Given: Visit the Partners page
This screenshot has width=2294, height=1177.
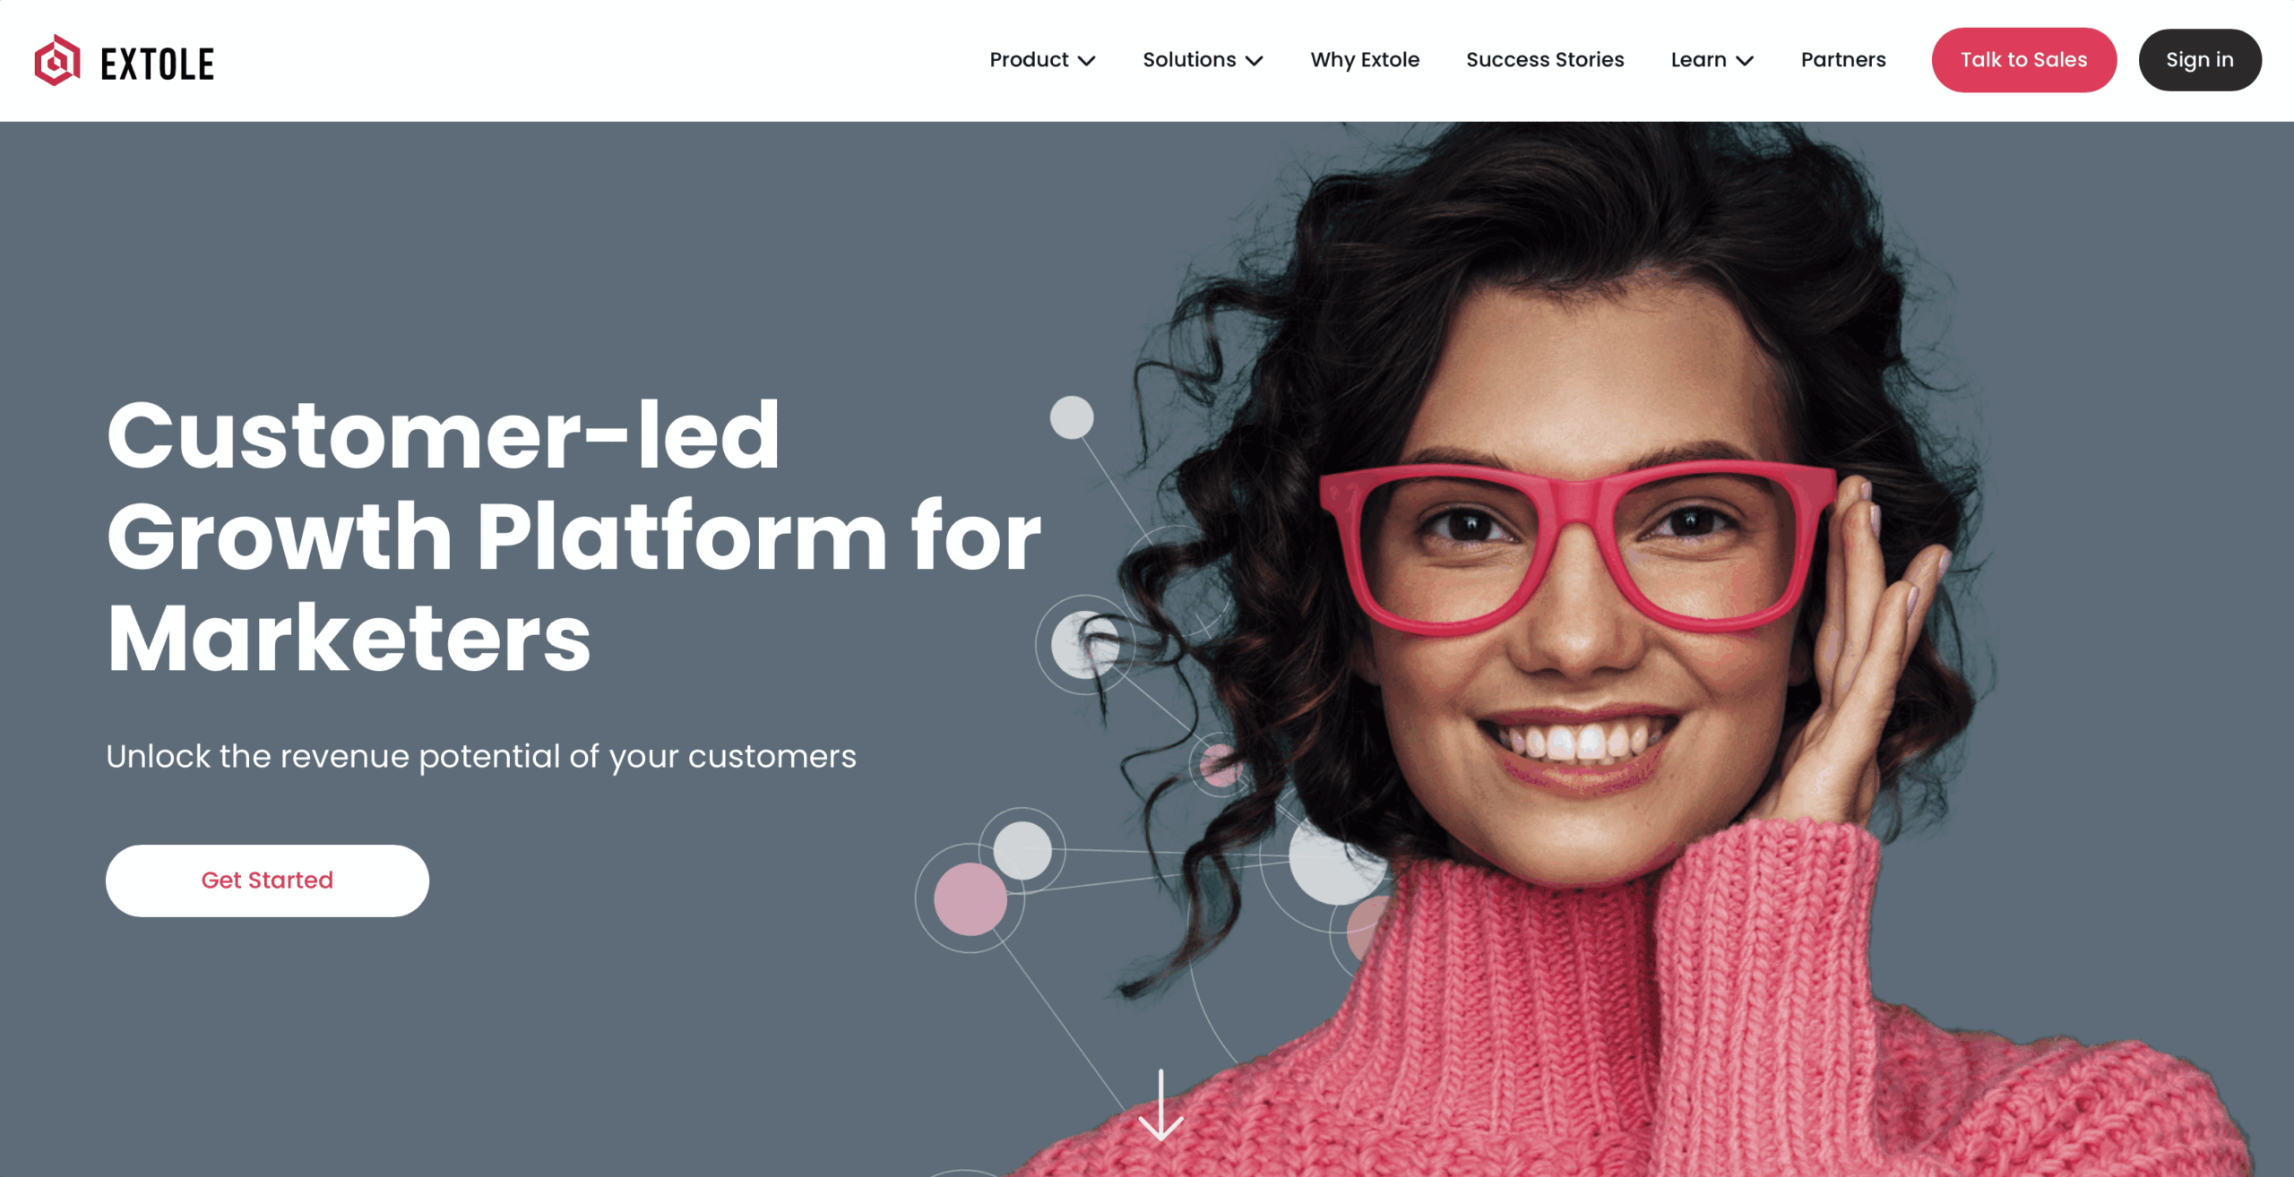Looking at the screenshot, I should (x=1843, y=60).
